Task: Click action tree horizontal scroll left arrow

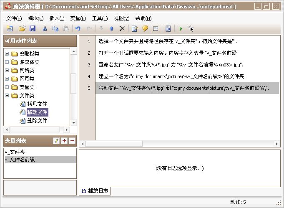Action: coord(7,129)
